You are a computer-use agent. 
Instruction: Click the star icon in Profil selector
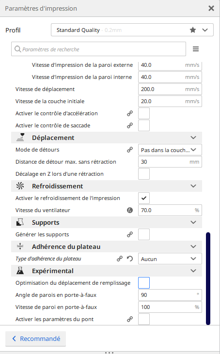(x=193, y=30)
